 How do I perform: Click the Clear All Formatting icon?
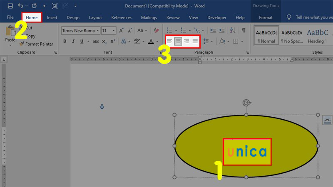tap(157, 30)
